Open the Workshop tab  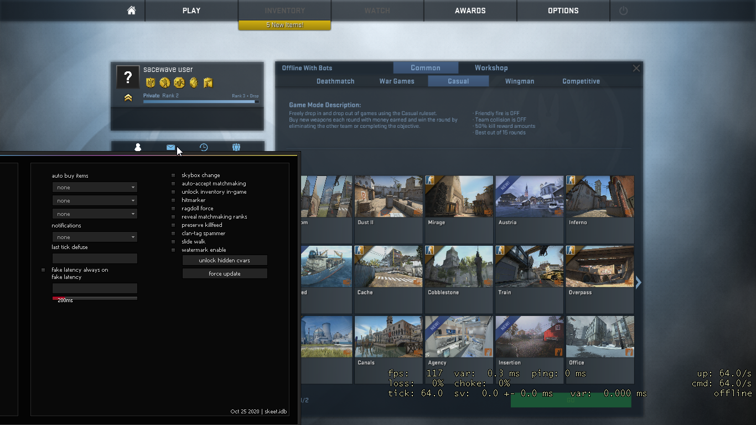tap(491, 68)
